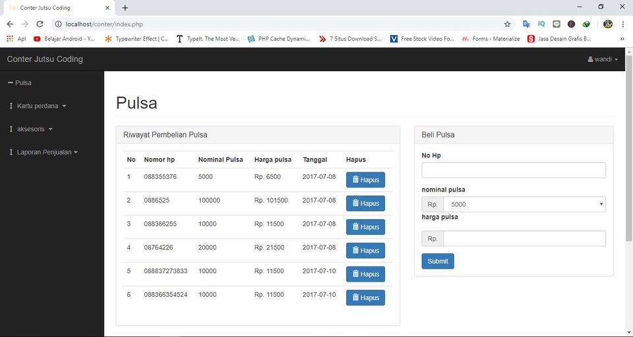Image resolution: width=633 pixels, height=337 pixels.
Task: Open the Belajar Android YouTube bookmark
Action: pyautogui.click(x=64, y=39)
